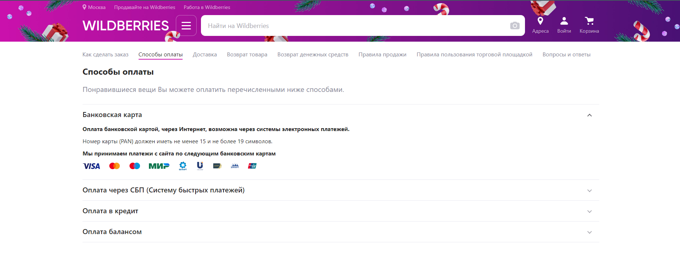Open the Как сделать заказ tab
680x261 pixels.
point(105,55)
